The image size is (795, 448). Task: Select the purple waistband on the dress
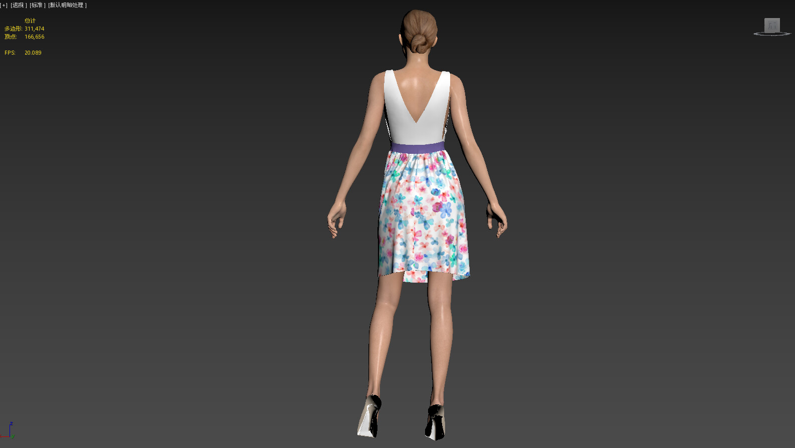(418, 147)
